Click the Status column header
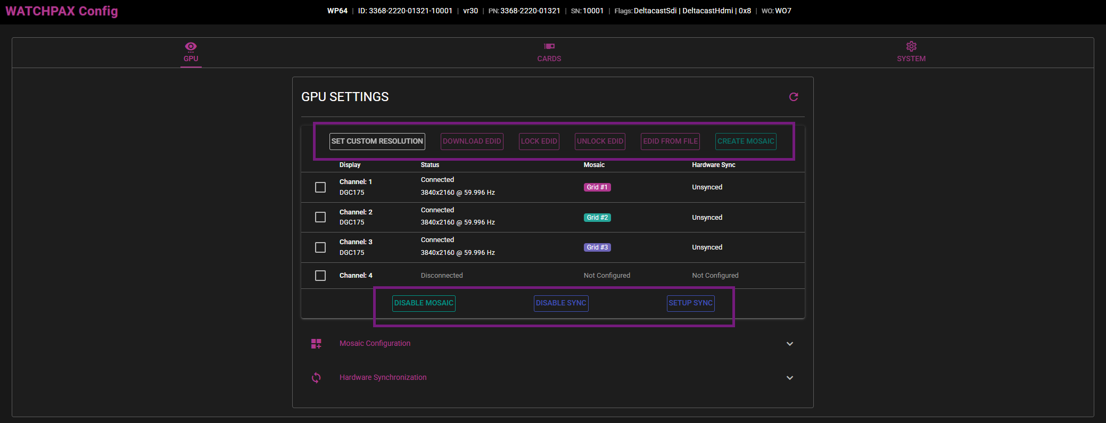Viewport: 1106px width, 423px height. (x=430, y=165)
